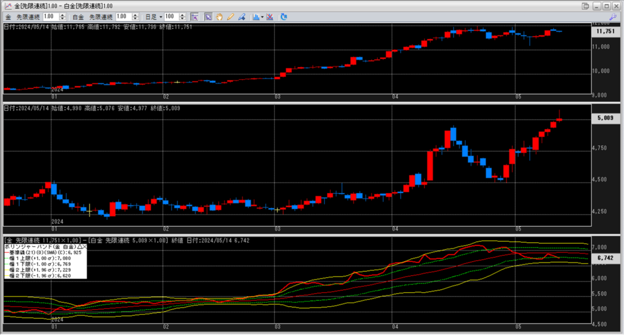The width and height of the screenshot is (624, 335).
Task: Click the second 先限連続 contract label after 白金
Action: tap(101, 16)
